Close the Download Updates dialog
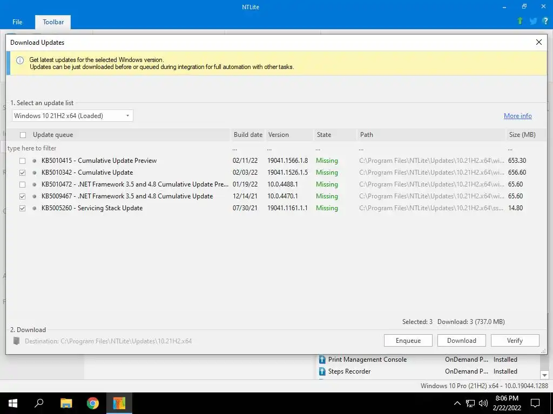The image size is (553, 414). click(538, 42)
